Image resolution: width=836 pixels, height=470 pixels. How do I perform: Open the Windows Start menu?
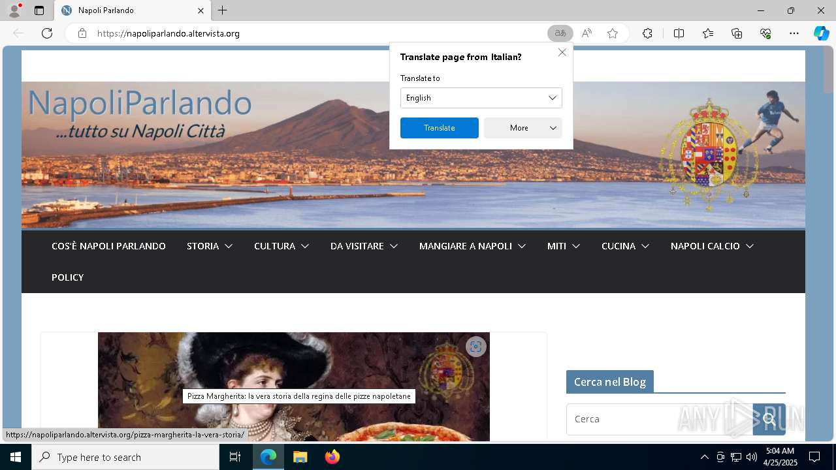[16, 457]
